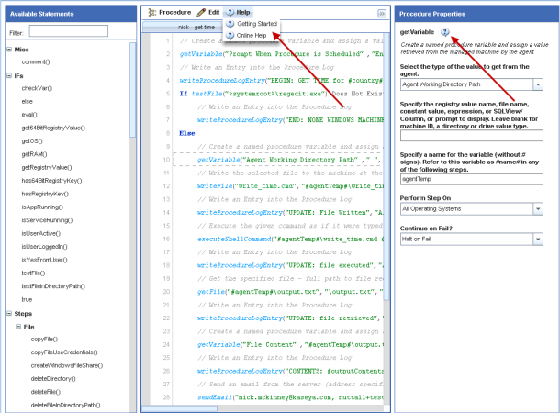Open the Edit menu
The height and width of the screenshot is (413, 560).
(208, 13)
